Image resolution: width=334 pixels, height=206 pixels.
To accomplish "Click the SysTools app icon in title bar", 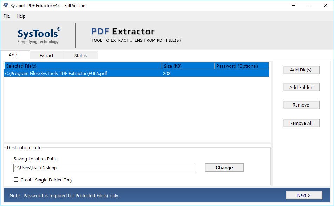I will coord(6,5).
